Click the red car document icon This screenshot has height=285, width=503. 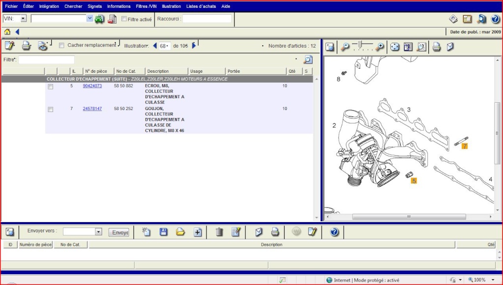[x=112, y=19]
